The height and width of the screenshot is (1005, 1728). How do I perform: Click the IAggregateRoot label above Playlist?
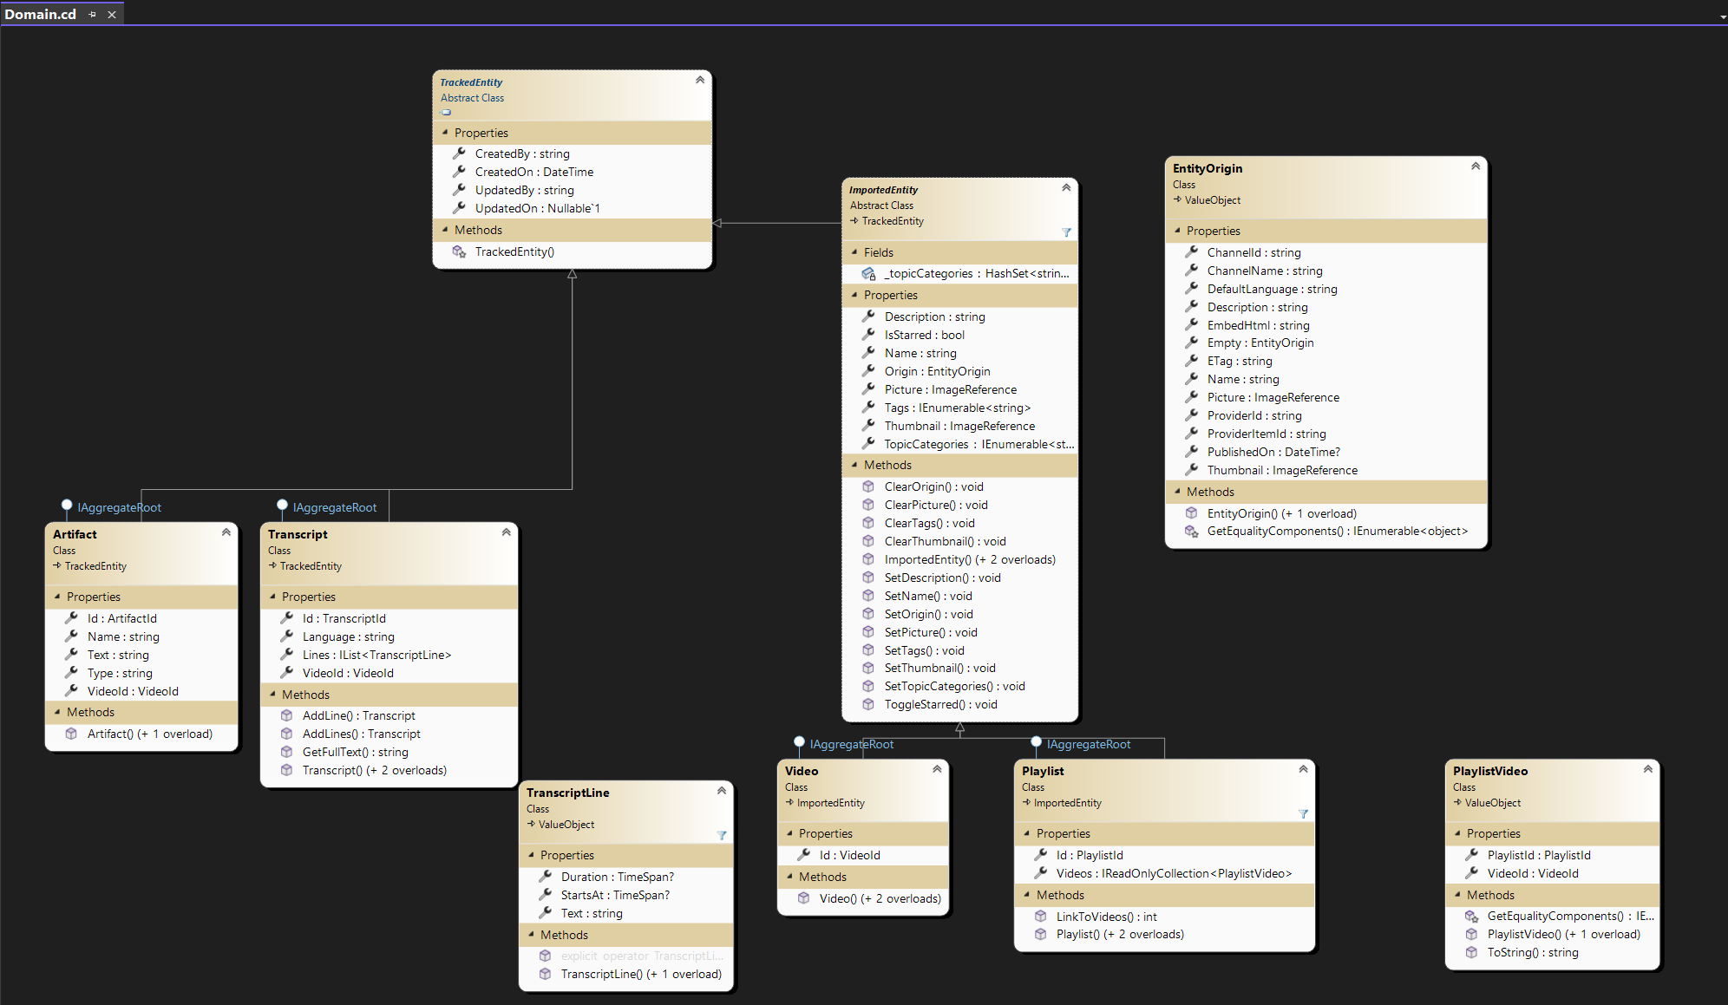click(x=1088, y=744)
